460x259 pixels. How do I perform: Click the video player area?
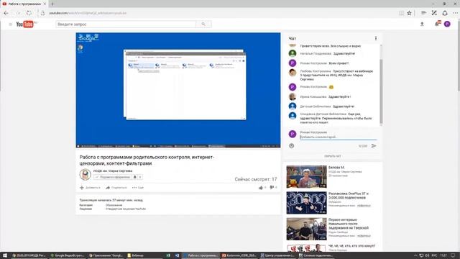(x=178, y=90)
